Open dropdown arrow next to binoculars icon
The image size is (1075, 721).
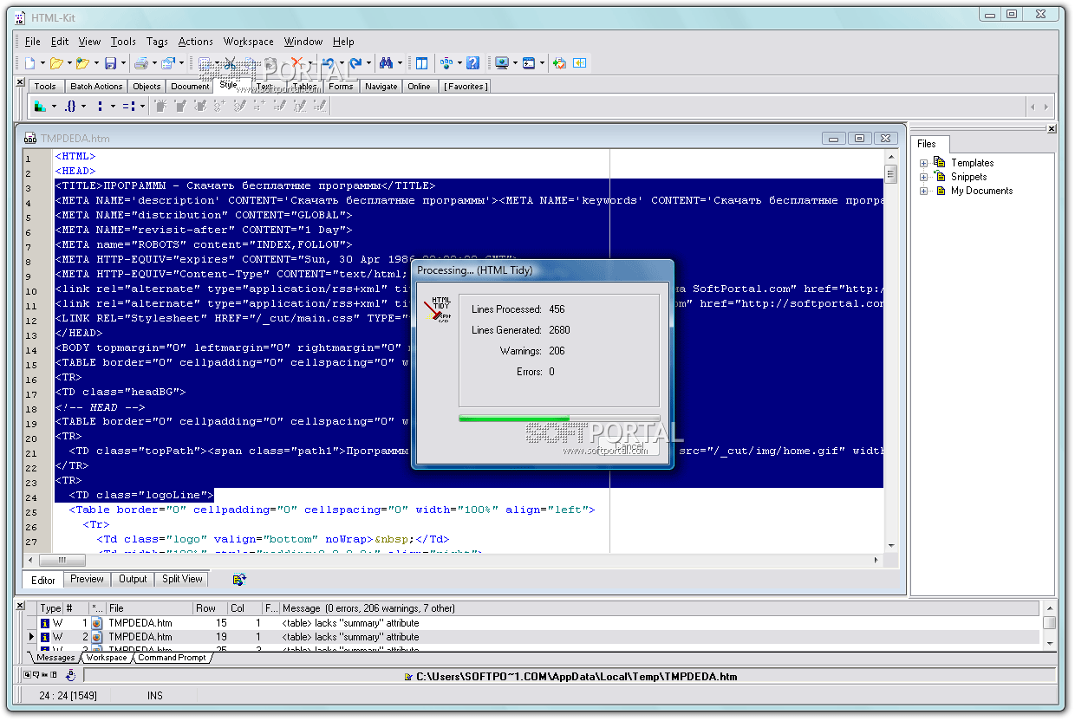400,63
